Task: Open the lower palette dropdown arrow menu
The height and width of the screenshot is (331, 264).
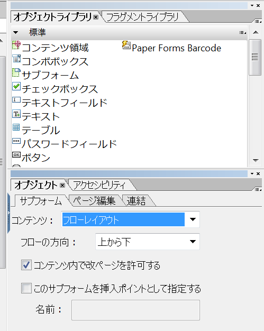Action: click(252, 173)
